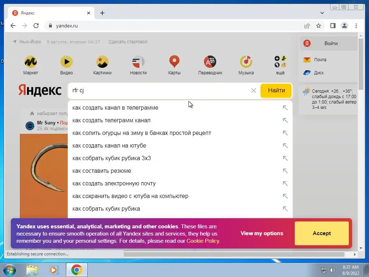The height and width of the screenshot is (277, 369).
Task: Insert suggestion arrow for 'как создать электронную почту'
Action: pyautogui.click(x=285, y=184)
